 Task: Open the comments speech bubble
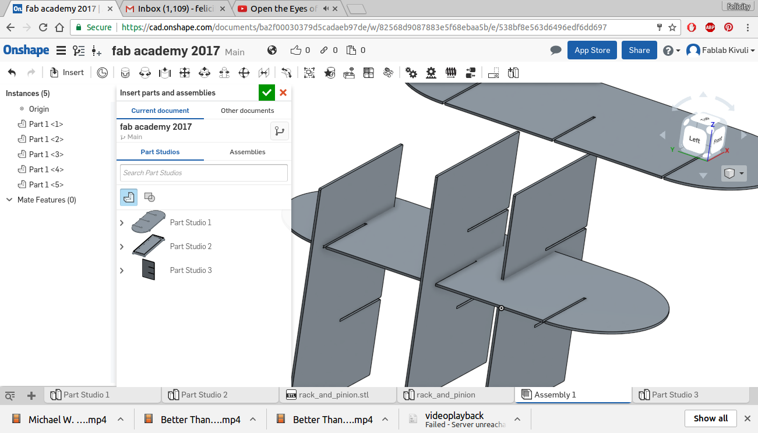click(556, 51)
